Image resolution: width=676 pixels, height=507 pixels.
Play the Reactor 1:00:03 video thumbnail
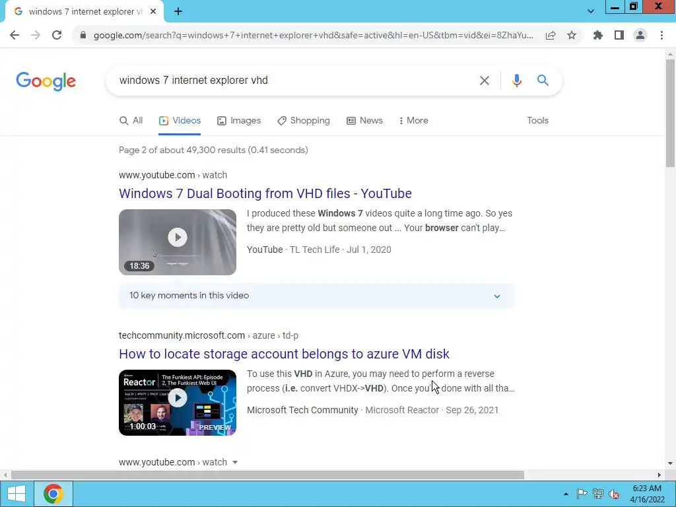tap(178, 403)
